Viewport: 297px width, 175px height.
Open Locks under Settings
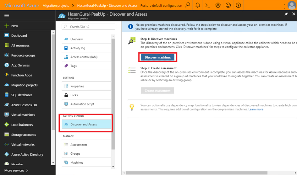click(86, 95)
